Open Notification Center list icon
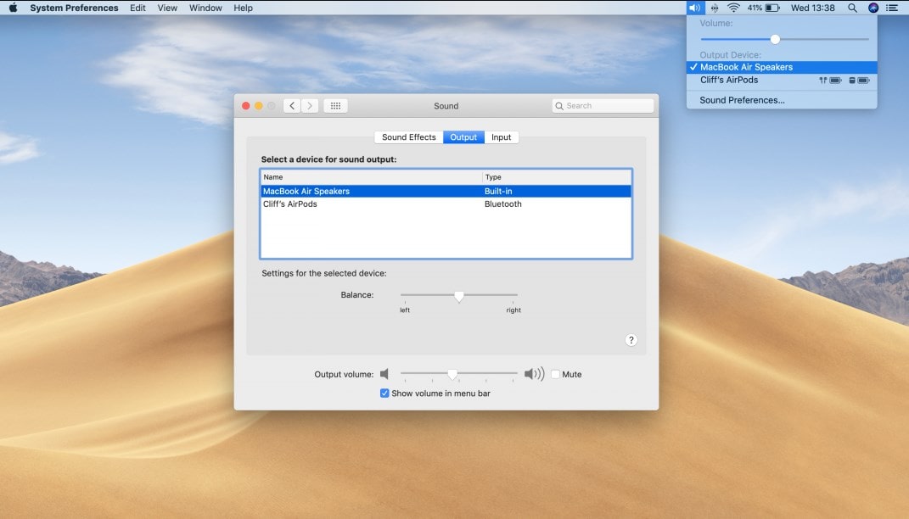Viewport: 909px width, 519px height. tap(892, 8)
